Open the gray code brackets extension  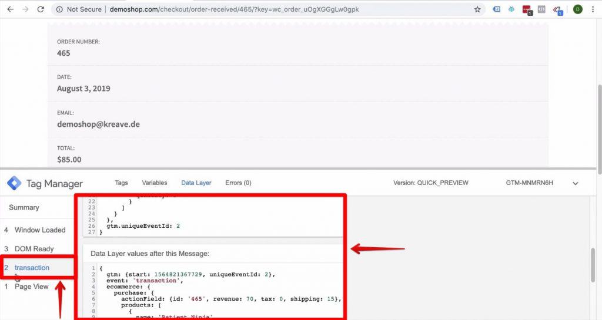(541, 9)
